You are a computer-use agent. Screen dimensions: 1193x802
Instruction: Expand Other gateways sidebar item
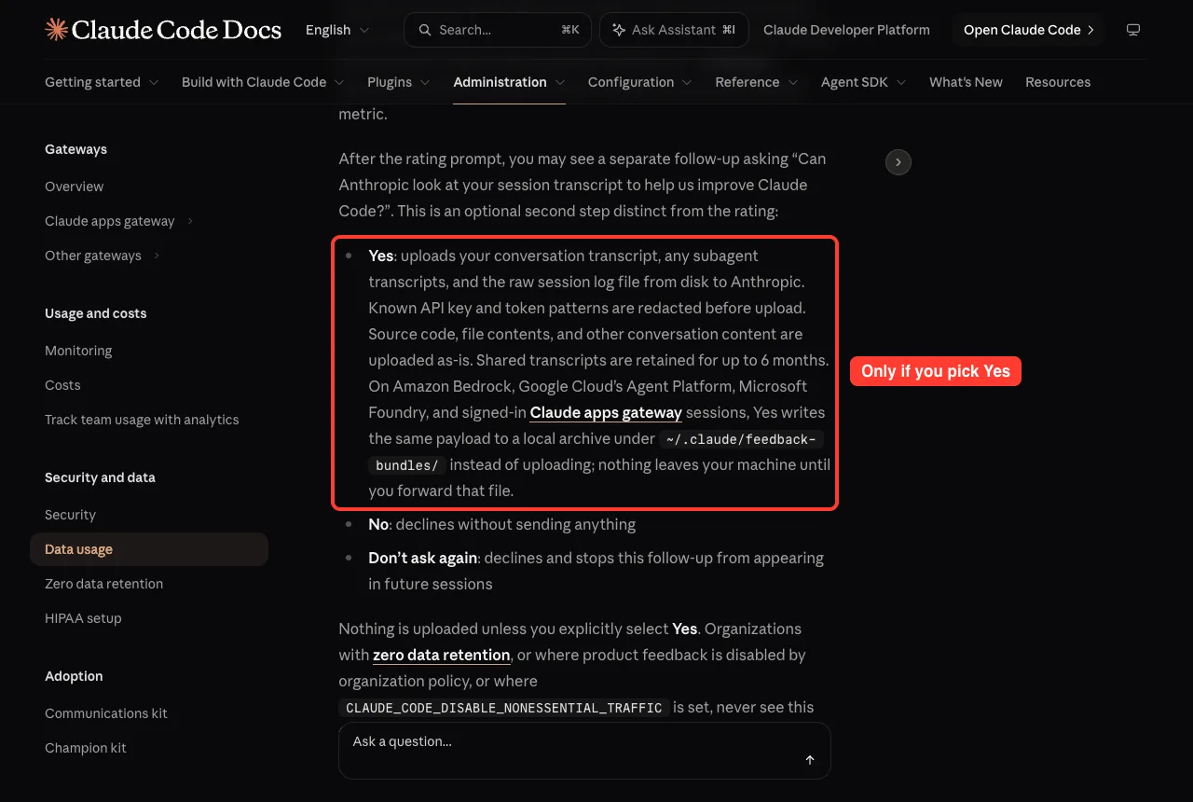click(x=157, y=256)
